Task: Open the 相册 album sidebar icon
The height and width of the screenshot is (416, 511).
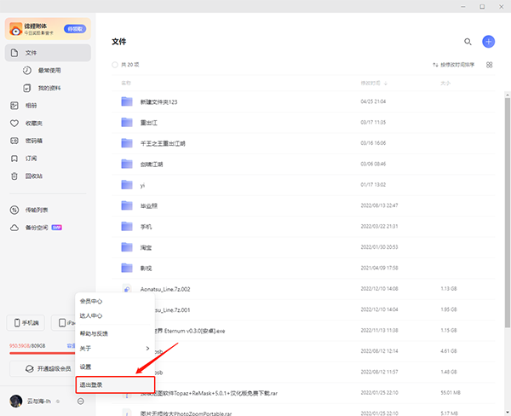Action: click(14, 106)
